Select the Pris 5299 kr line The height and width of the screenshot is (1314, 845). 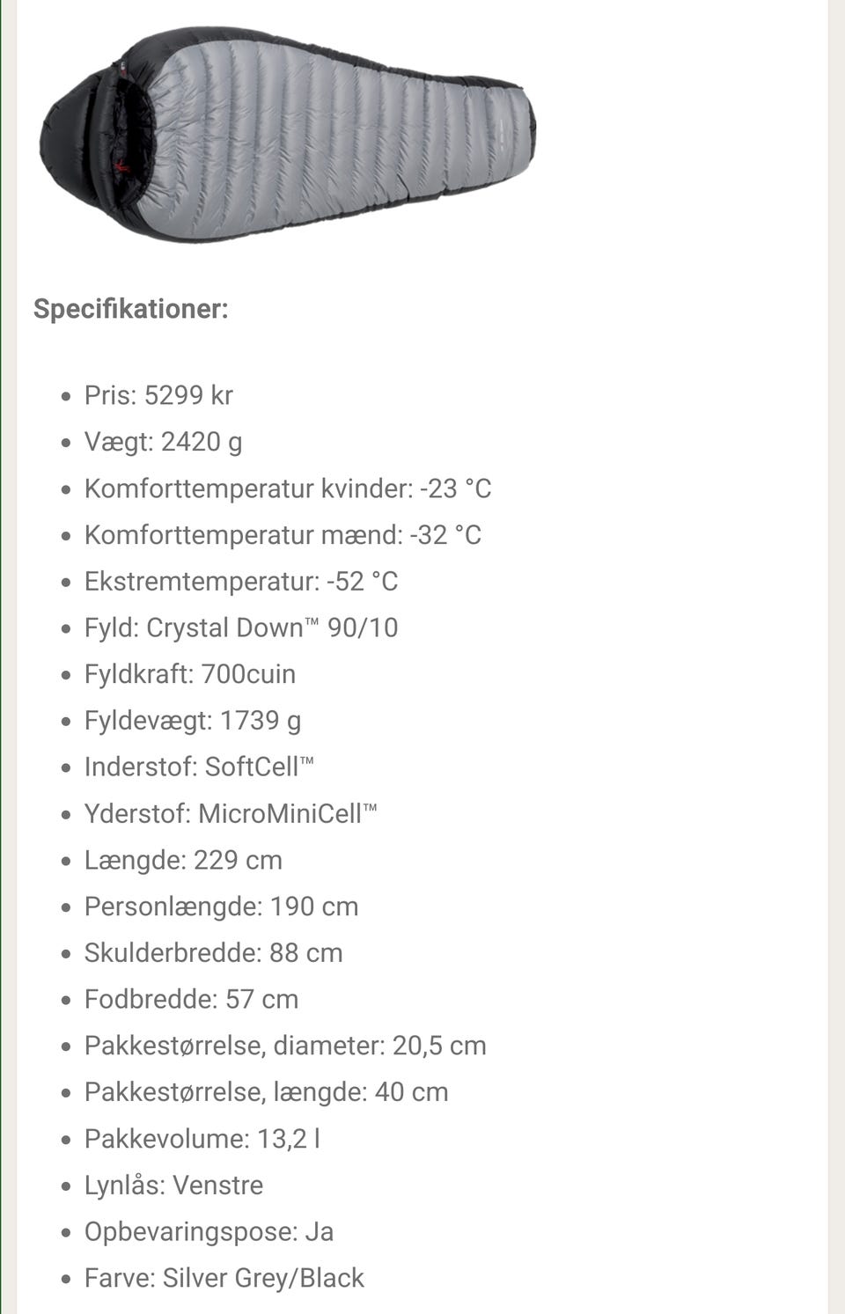click(158, 395)
